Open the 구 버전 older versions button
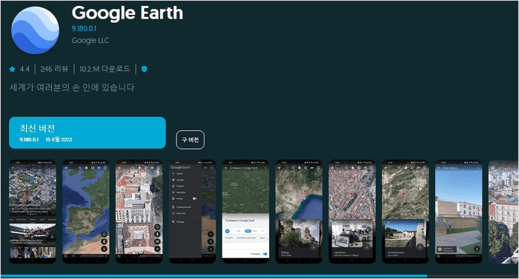This screenshot has height=279, width=519. point(191,140)
